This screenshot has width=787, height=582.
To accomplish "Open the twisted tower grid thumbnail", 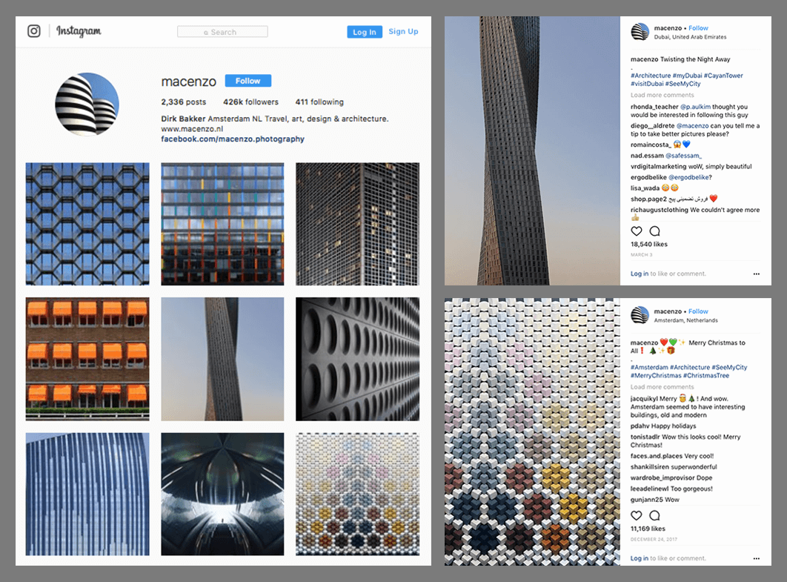I will tap(222, 359).
